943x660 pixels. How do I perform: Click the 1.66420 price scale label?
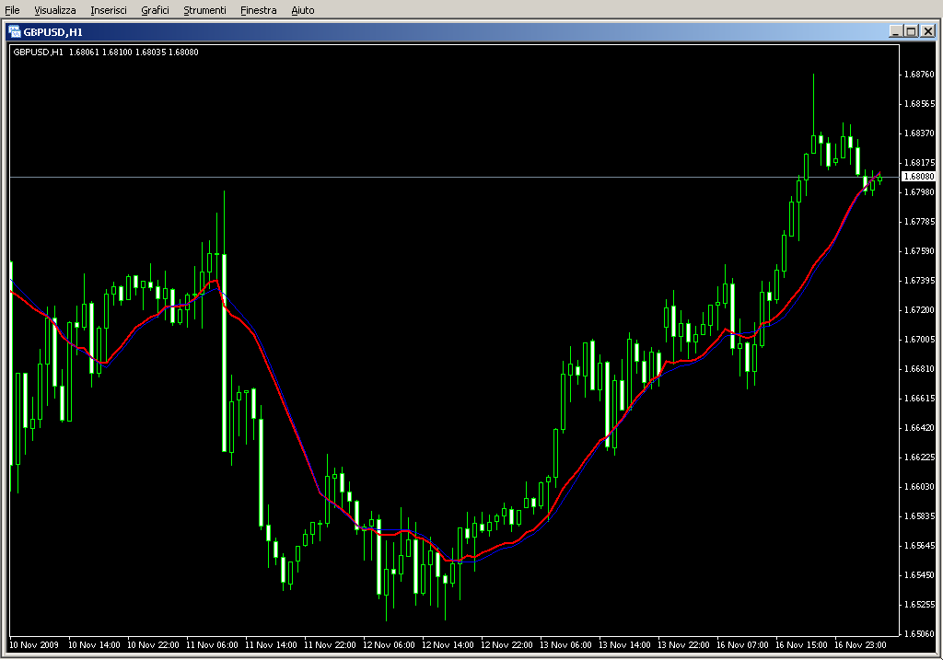click(x=920, y=428)
